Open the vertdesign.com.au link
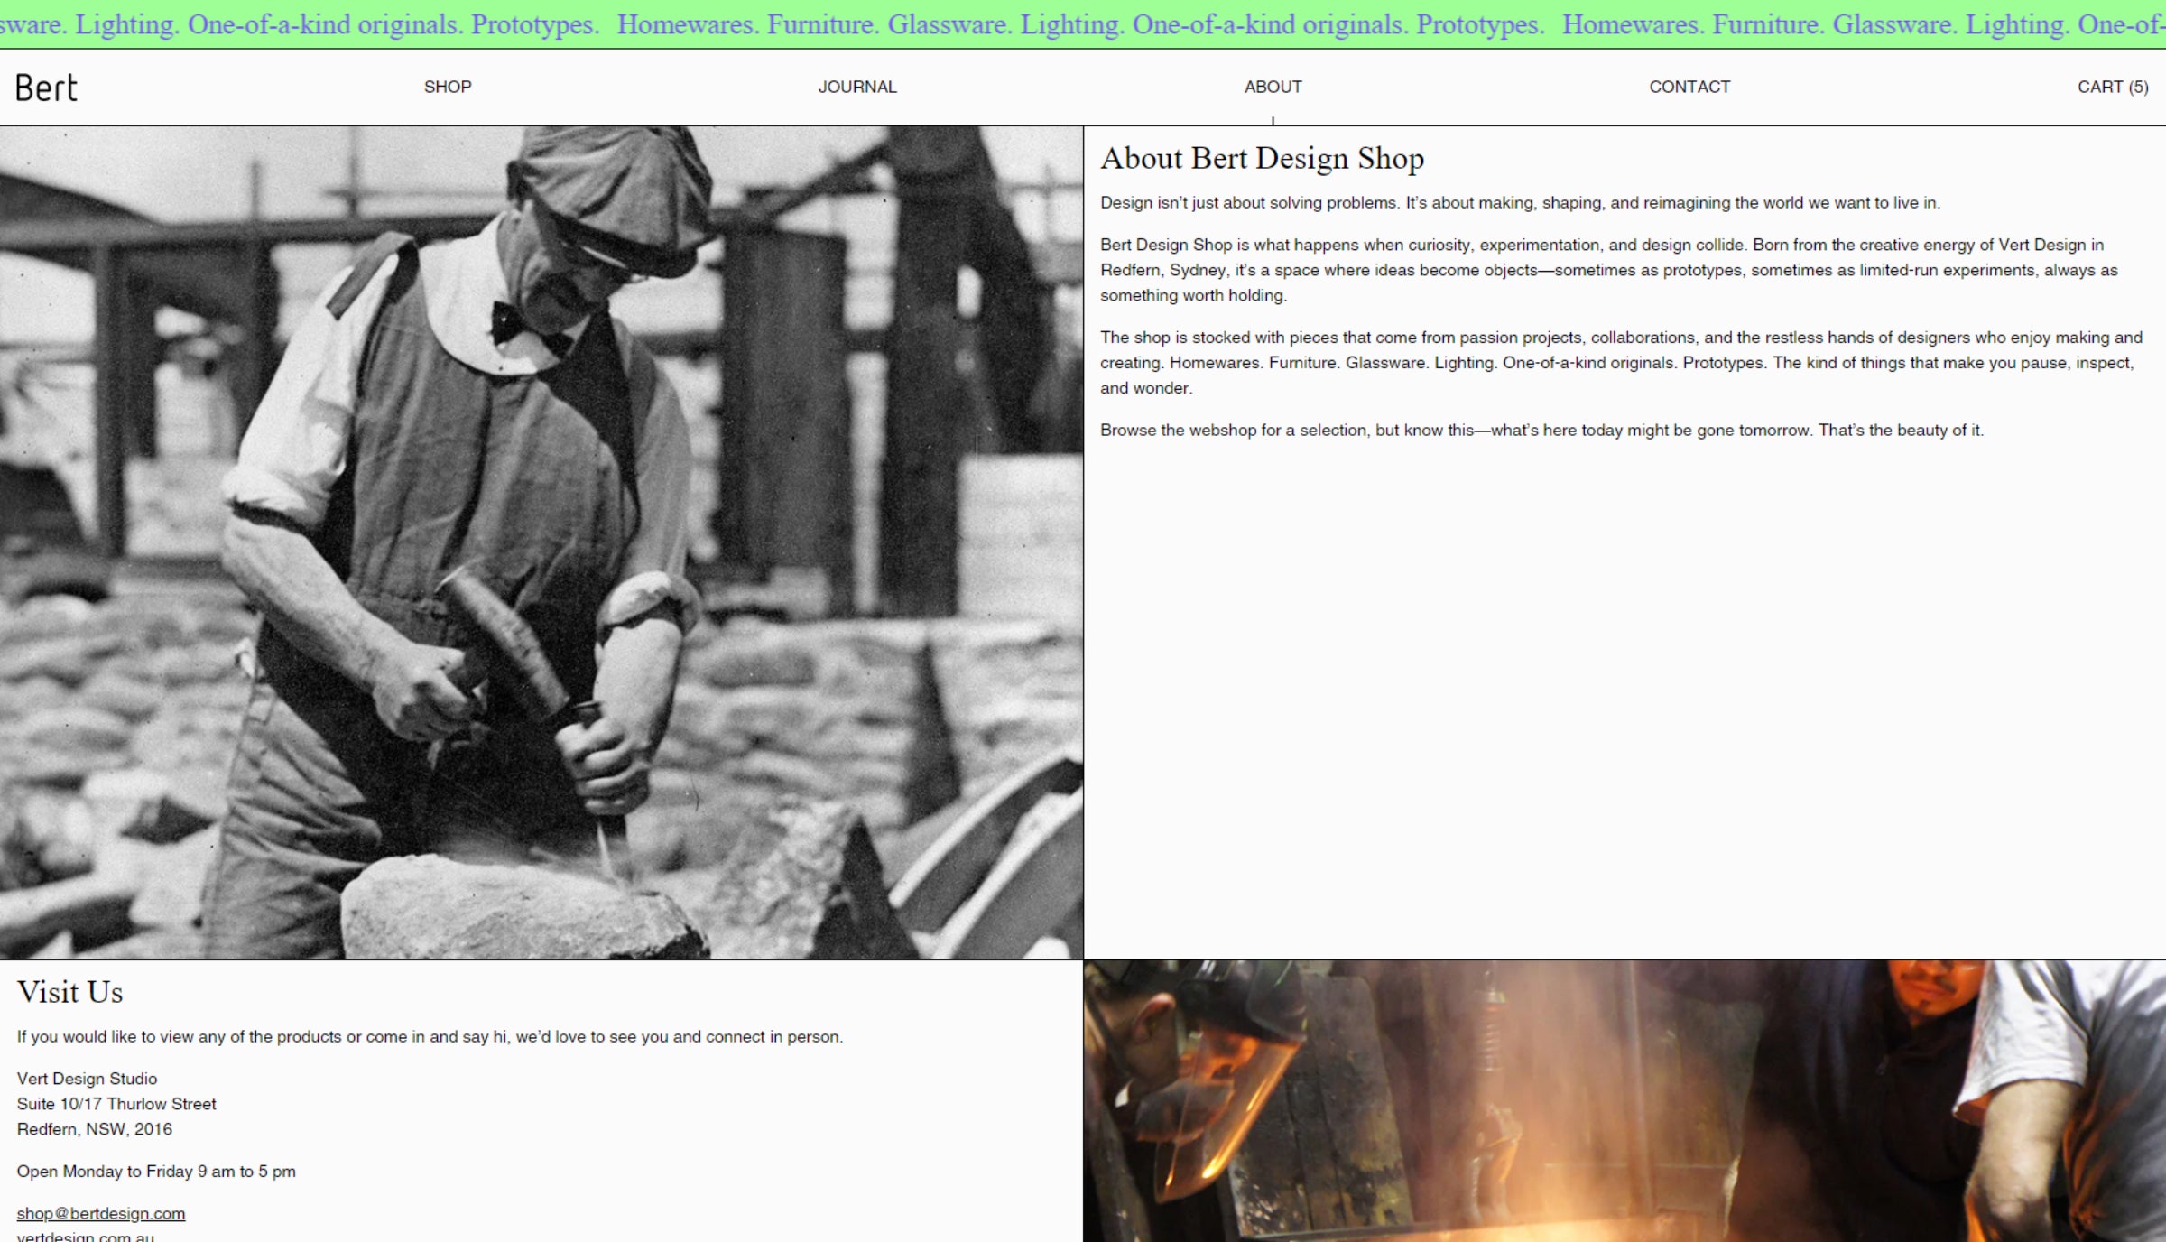The height and width of the screenshot is (1242, 2166). point(86,1236)
